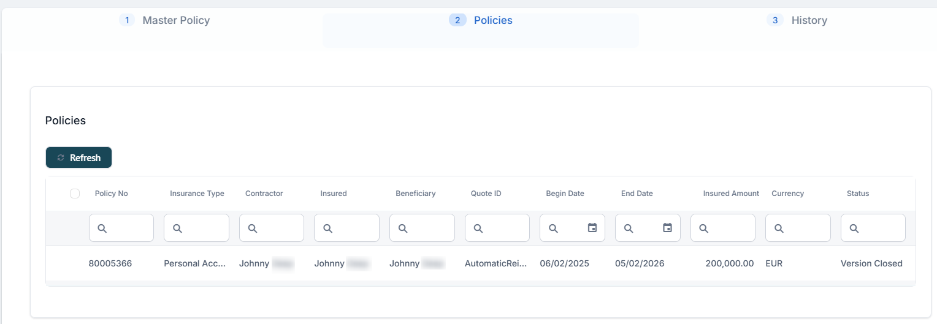
Task: Click the search icon in Status filter
Action: 854,228
